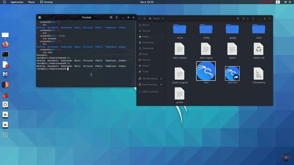Go forward in the Files window

tap(144, 18)
